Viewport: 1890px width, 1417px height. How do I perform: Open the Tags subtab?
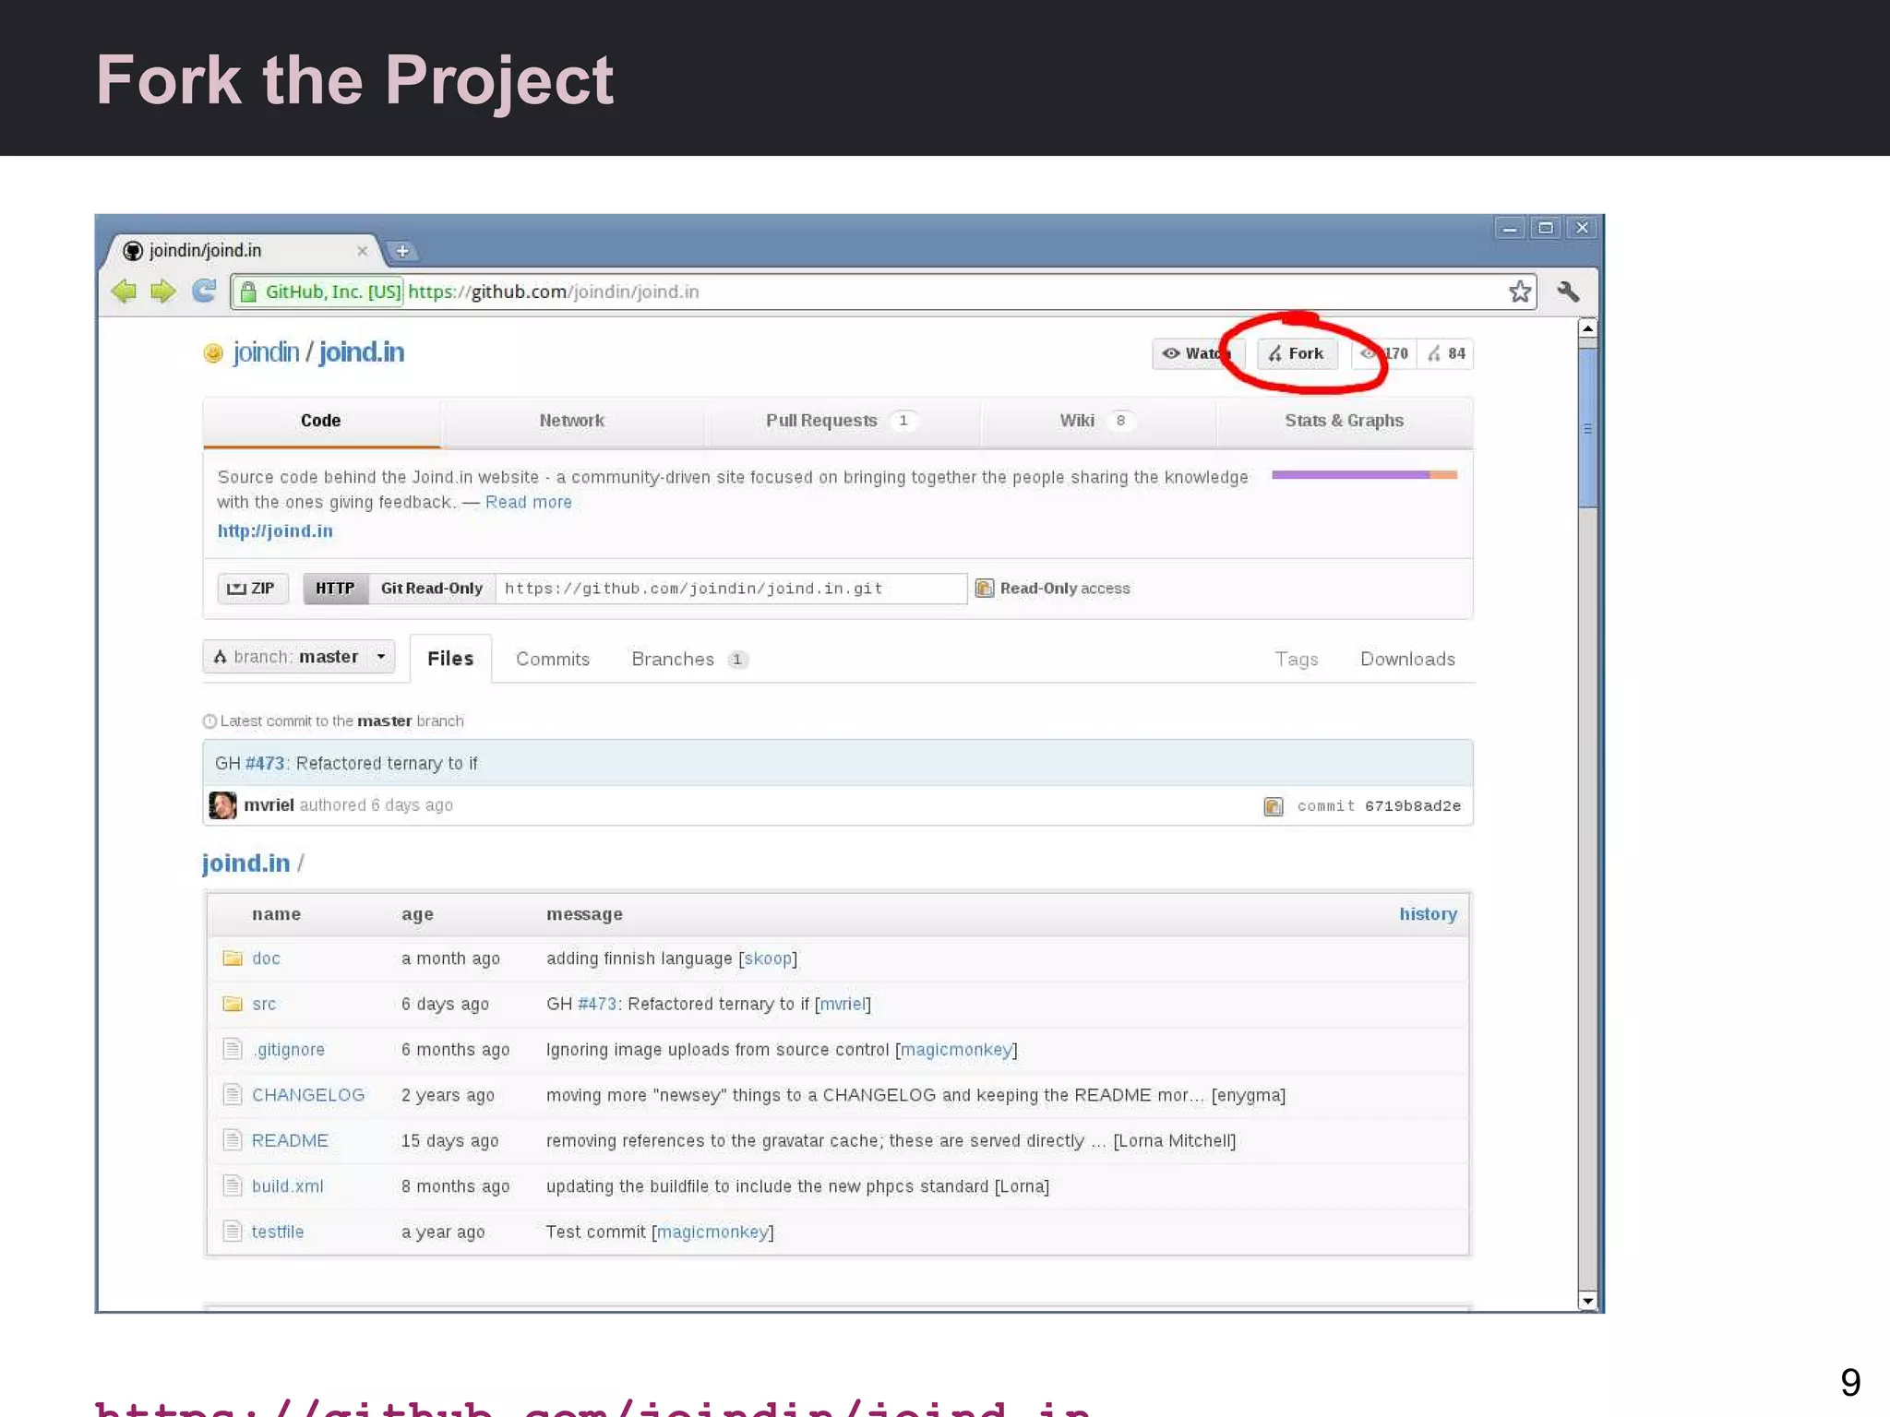pyautogui.click(x=1297, y=660)
